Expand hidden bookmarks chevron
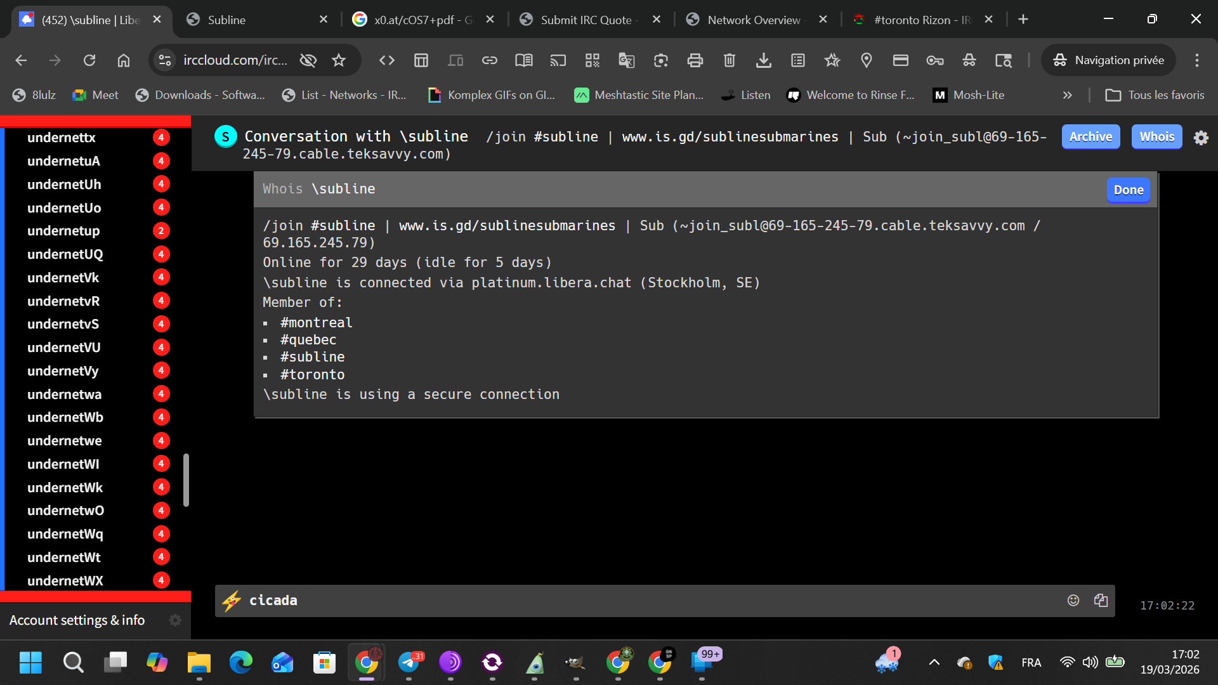Screen dimensions: 1218x685 (1067, 95)
